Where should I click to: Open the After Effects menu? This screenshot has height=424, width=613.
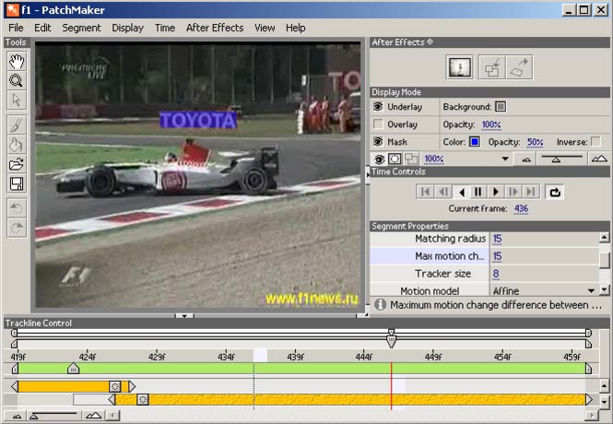[214, 28]
